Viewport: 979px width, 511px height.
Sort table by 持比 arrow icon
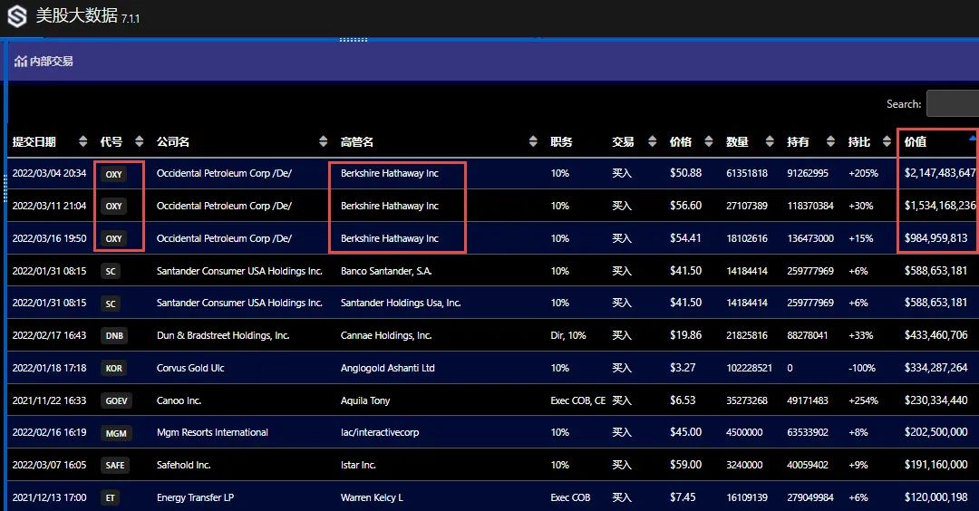point(886,141)
